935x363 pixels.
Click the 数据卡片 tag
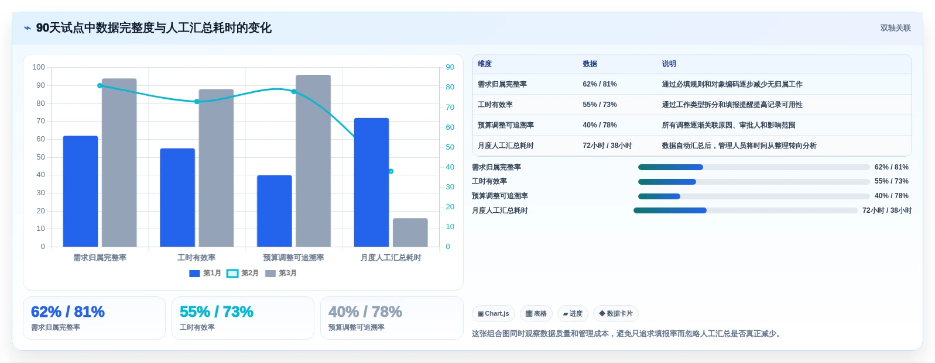616,314
